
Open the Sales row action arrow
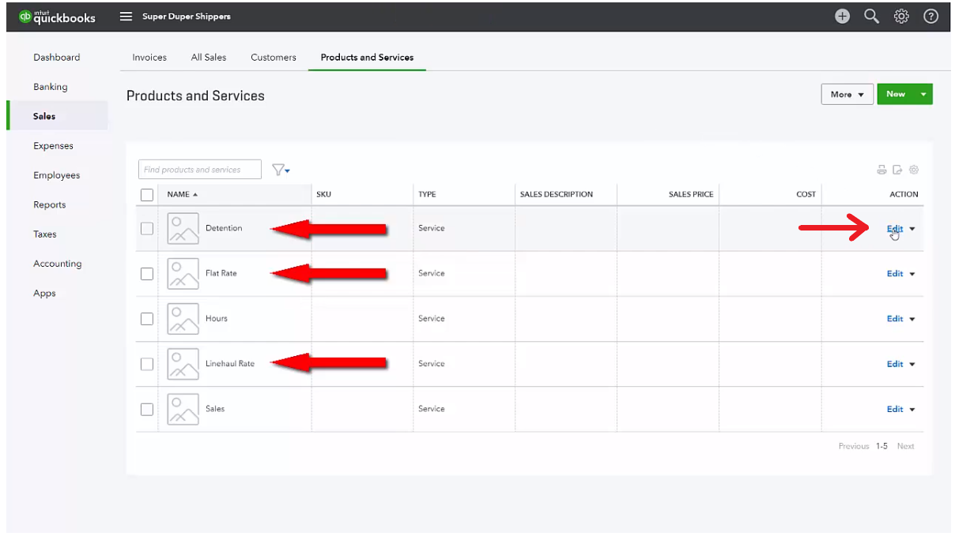point(912,409)
